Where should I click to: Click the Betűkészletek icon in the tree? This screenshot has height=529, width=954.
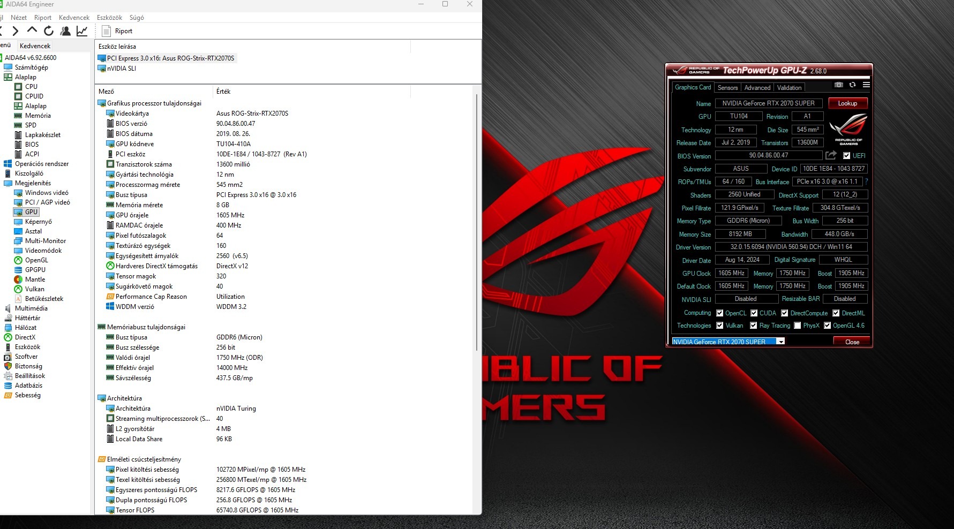click(18, 299)
